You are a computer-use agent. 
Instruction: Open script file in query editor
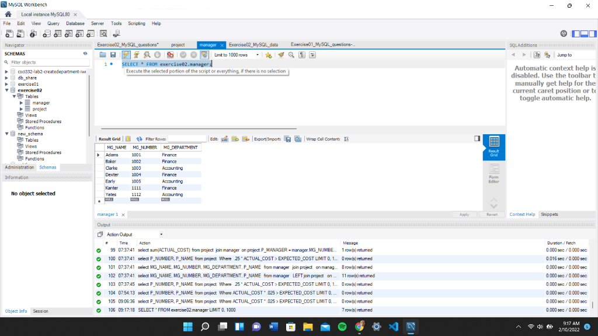click(x=103, y=55)
